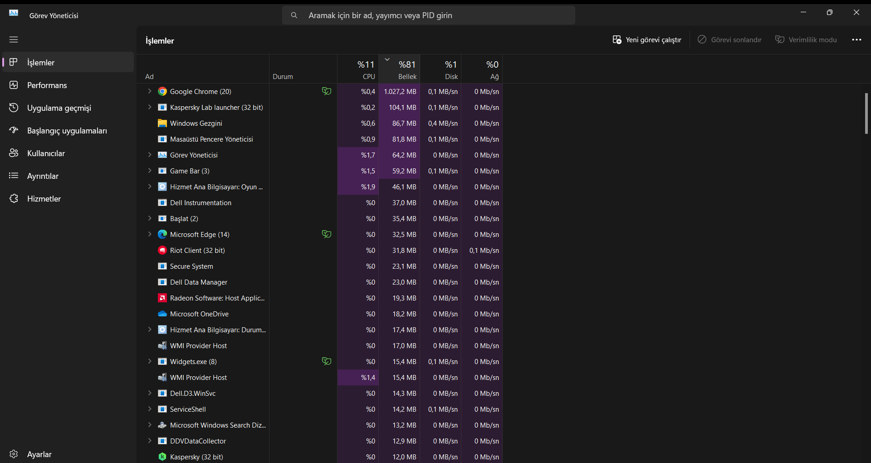Expand the Görev Yöneticisi process row
871x463 pixels.
pyautogui.click(x=150, y=155)
